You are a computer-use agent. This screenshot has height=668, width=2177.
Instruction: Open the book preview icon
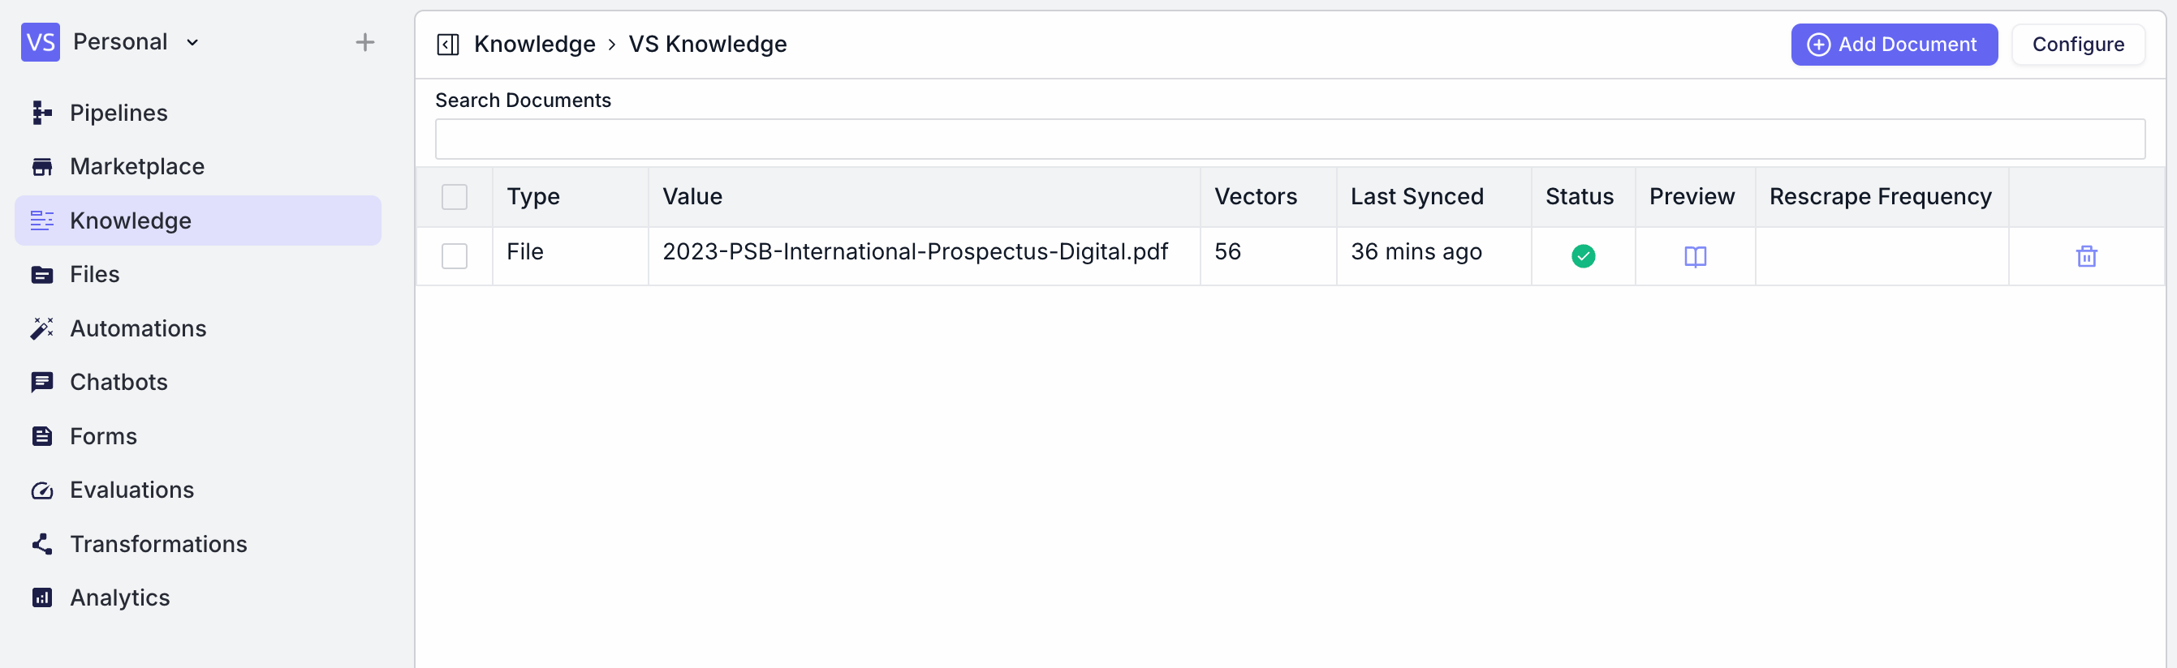tap(1695, 257)
